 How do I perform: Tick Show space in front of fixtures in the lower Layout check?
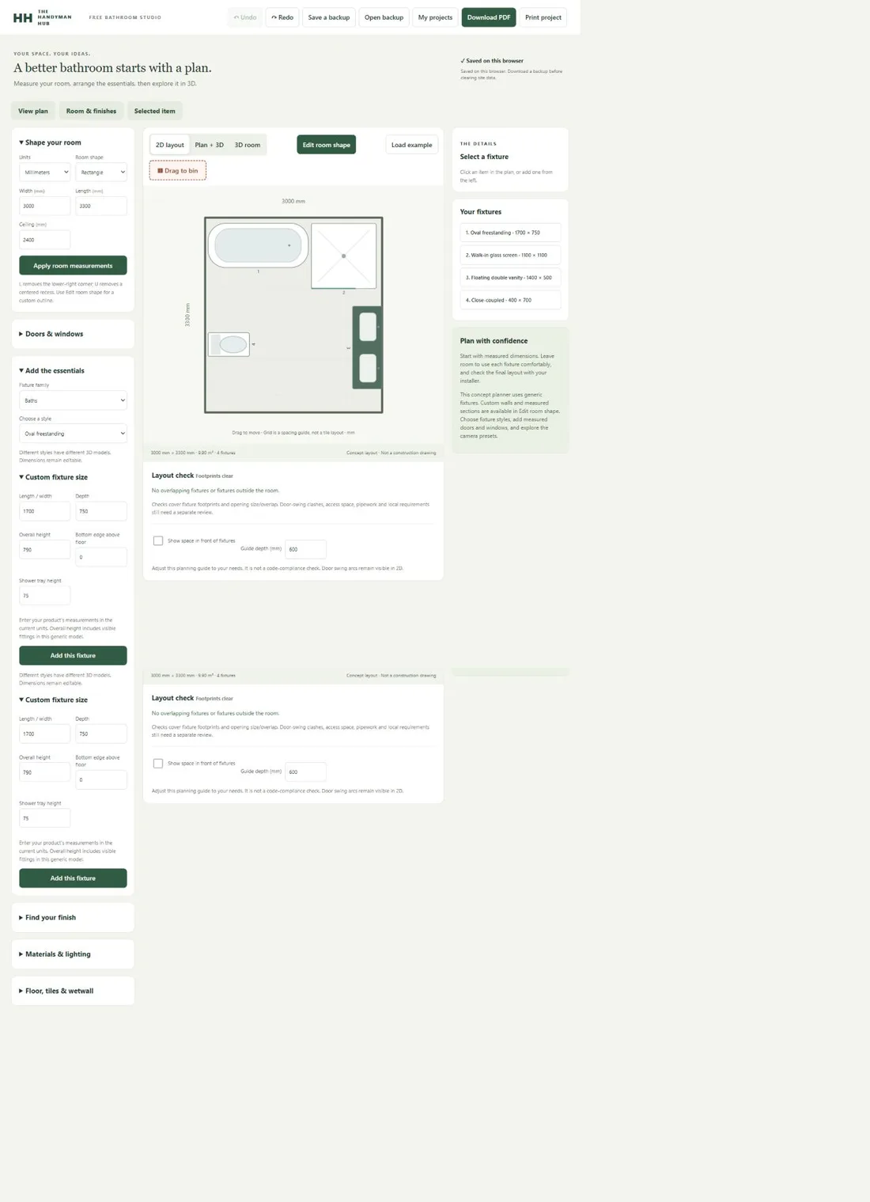(x=158, y=764)
